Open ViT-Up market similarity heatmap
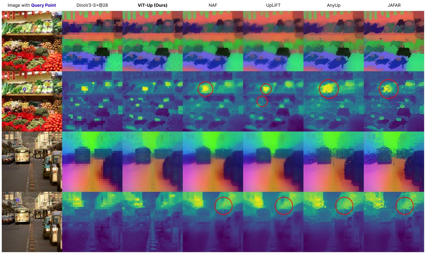Screen dimensions: 425x253 point(153,101)
